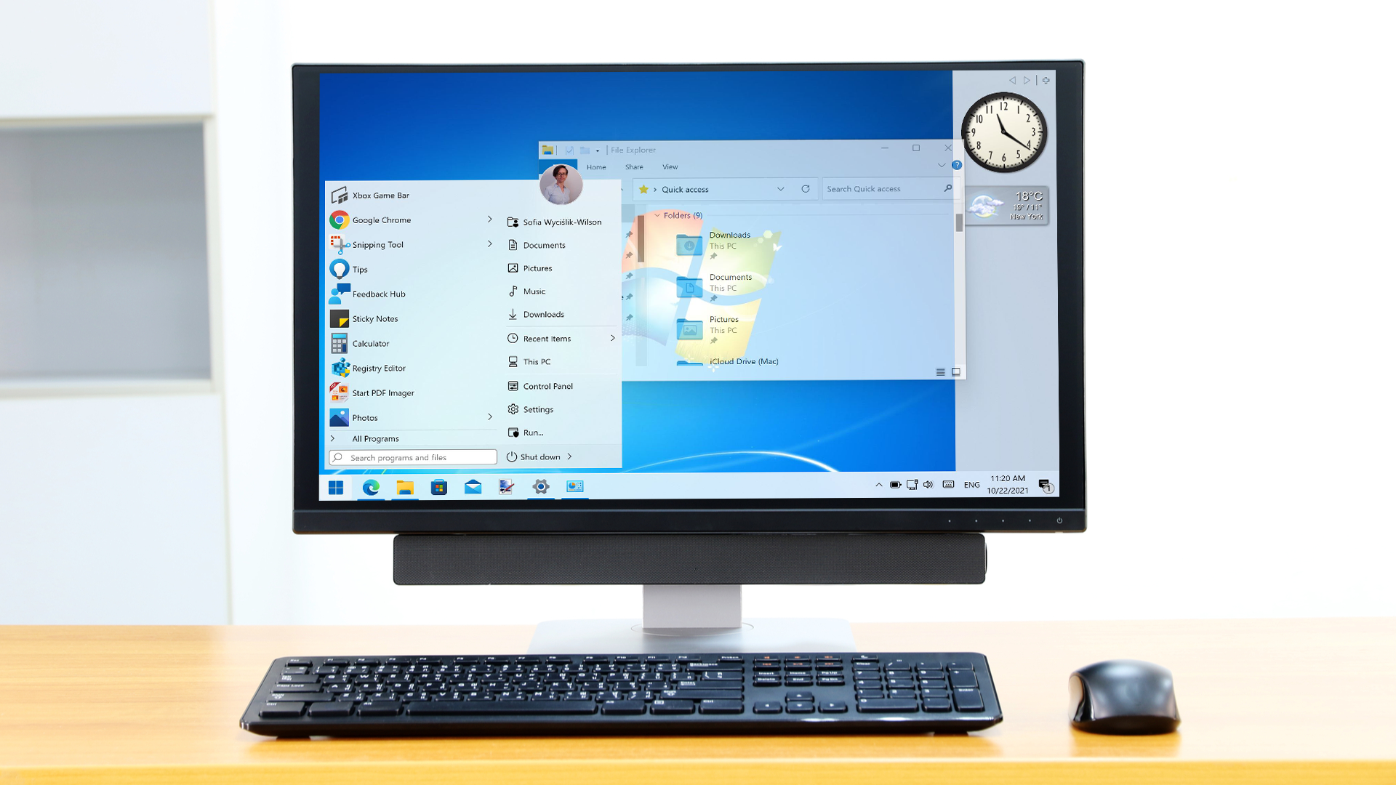1396x785 pixels.
Task: Open Registry Editor from Start menu
Action: coord(377,367)
